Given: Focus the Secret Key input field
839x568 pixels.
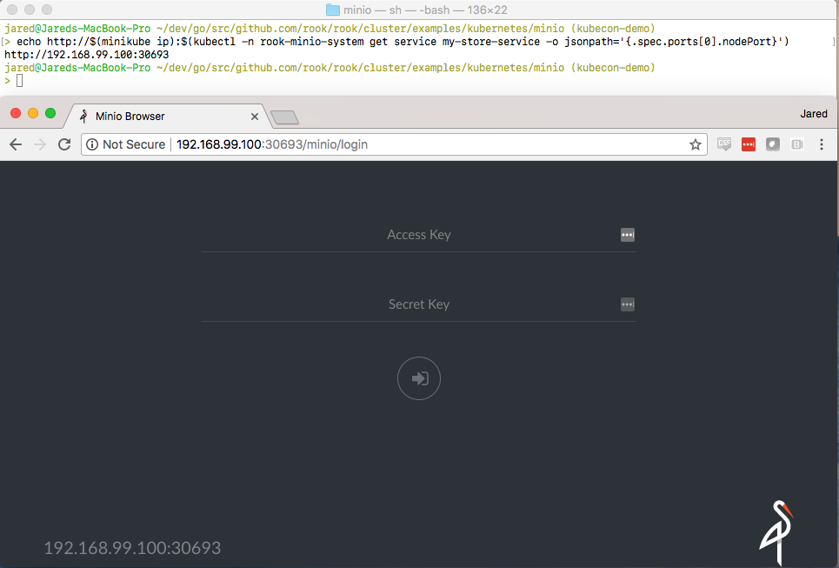Looking at the screenshot, I should [419, 304].
